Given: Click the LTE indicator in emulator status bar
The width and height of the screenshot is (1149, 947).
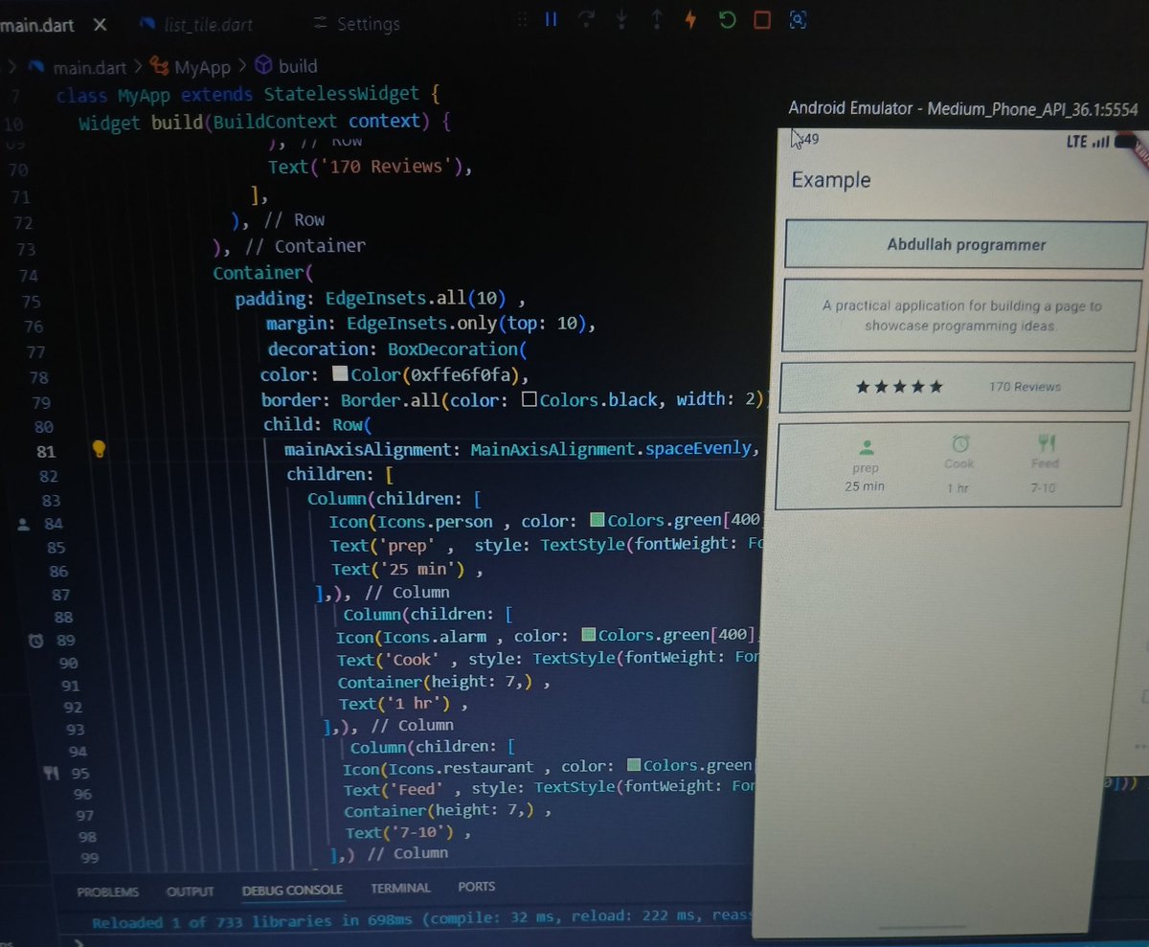Looking at the screenshot, I should pyautogui.click(x=1076, y=142).
